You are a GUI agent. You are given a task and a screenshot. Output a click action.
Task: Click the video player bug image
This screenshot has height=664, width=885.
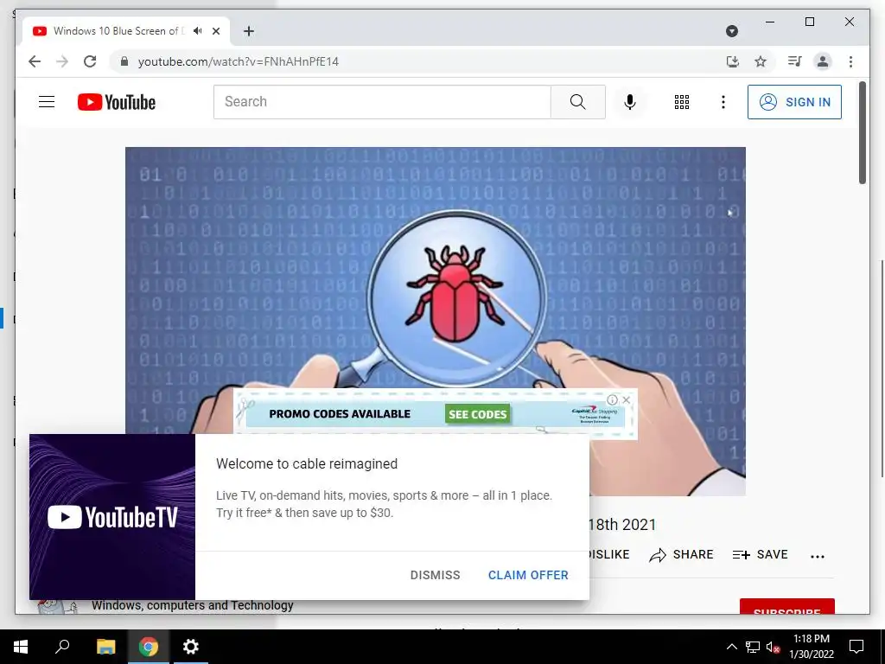pos(436,322)
